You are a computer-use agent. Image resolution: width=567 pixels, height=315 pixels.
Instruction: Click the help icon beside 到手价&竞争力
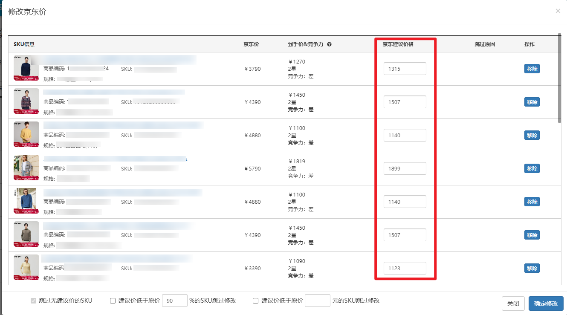[x=330, y=44]
